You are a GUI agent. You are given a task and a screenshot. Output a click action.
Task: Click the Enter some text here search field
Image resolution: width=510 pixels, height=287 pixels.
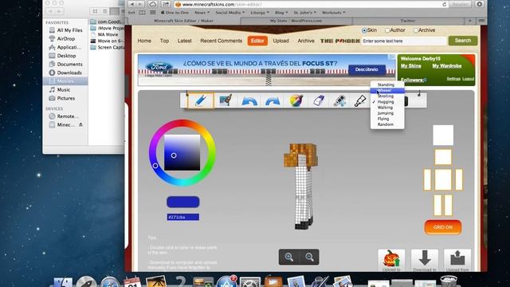(404, 41)
